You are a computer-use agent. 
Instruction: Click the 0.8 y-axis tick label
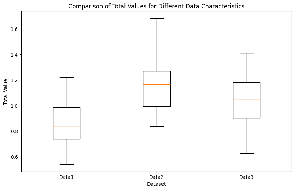coord(13,131)
